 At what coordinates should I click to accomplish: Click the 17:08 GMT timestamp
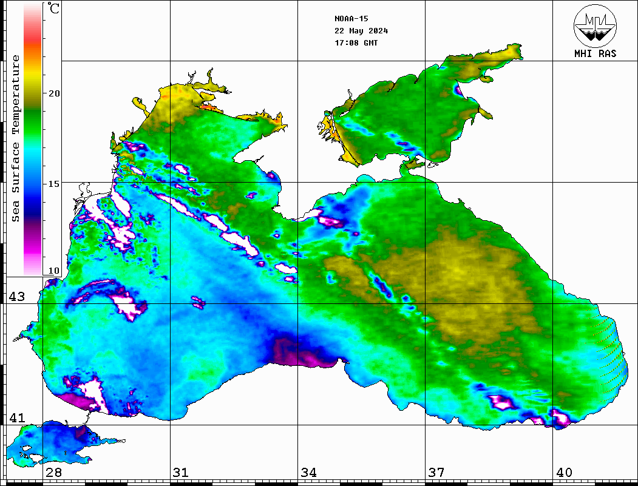pyautogui.click(x=356, y=42)
